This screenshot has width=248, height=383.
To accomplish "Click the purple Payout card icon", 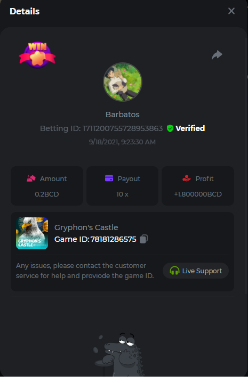I will pos(109,178).
